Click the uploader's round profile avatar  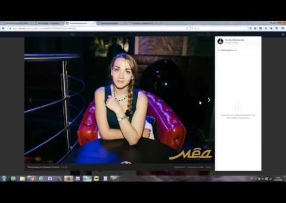tap(220, 41)
